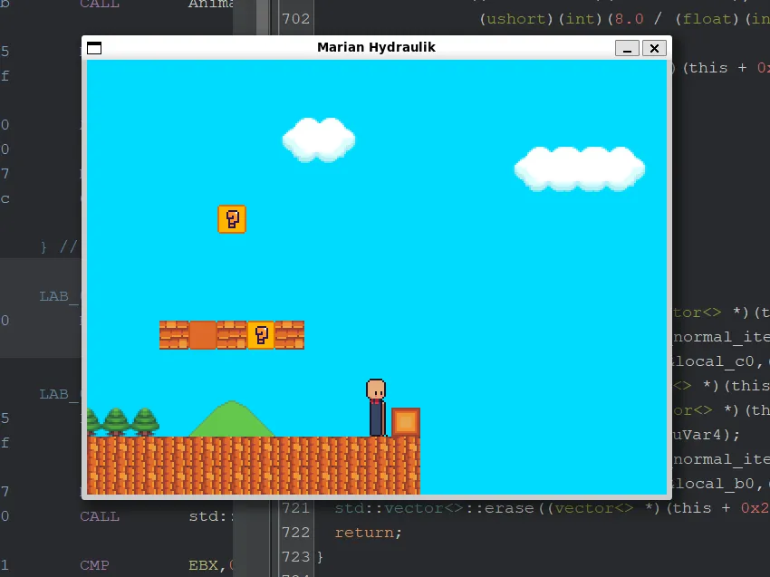Viewport: 770px width, 577px height.
Task: Click the orange crate beside the player
Action: tap(405, 422)
